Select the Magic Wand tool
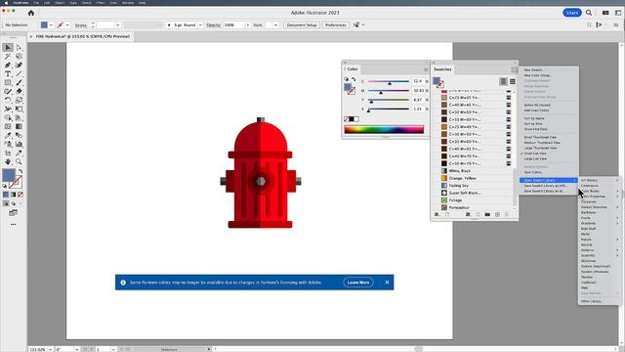Image resolution: width=625 pixels, height=352 pixels. pos(8,57)
